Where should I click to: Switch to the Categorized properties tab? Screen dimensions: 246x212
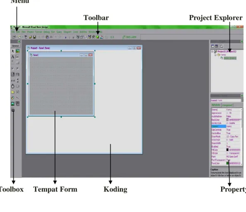(x=227, y=105)
